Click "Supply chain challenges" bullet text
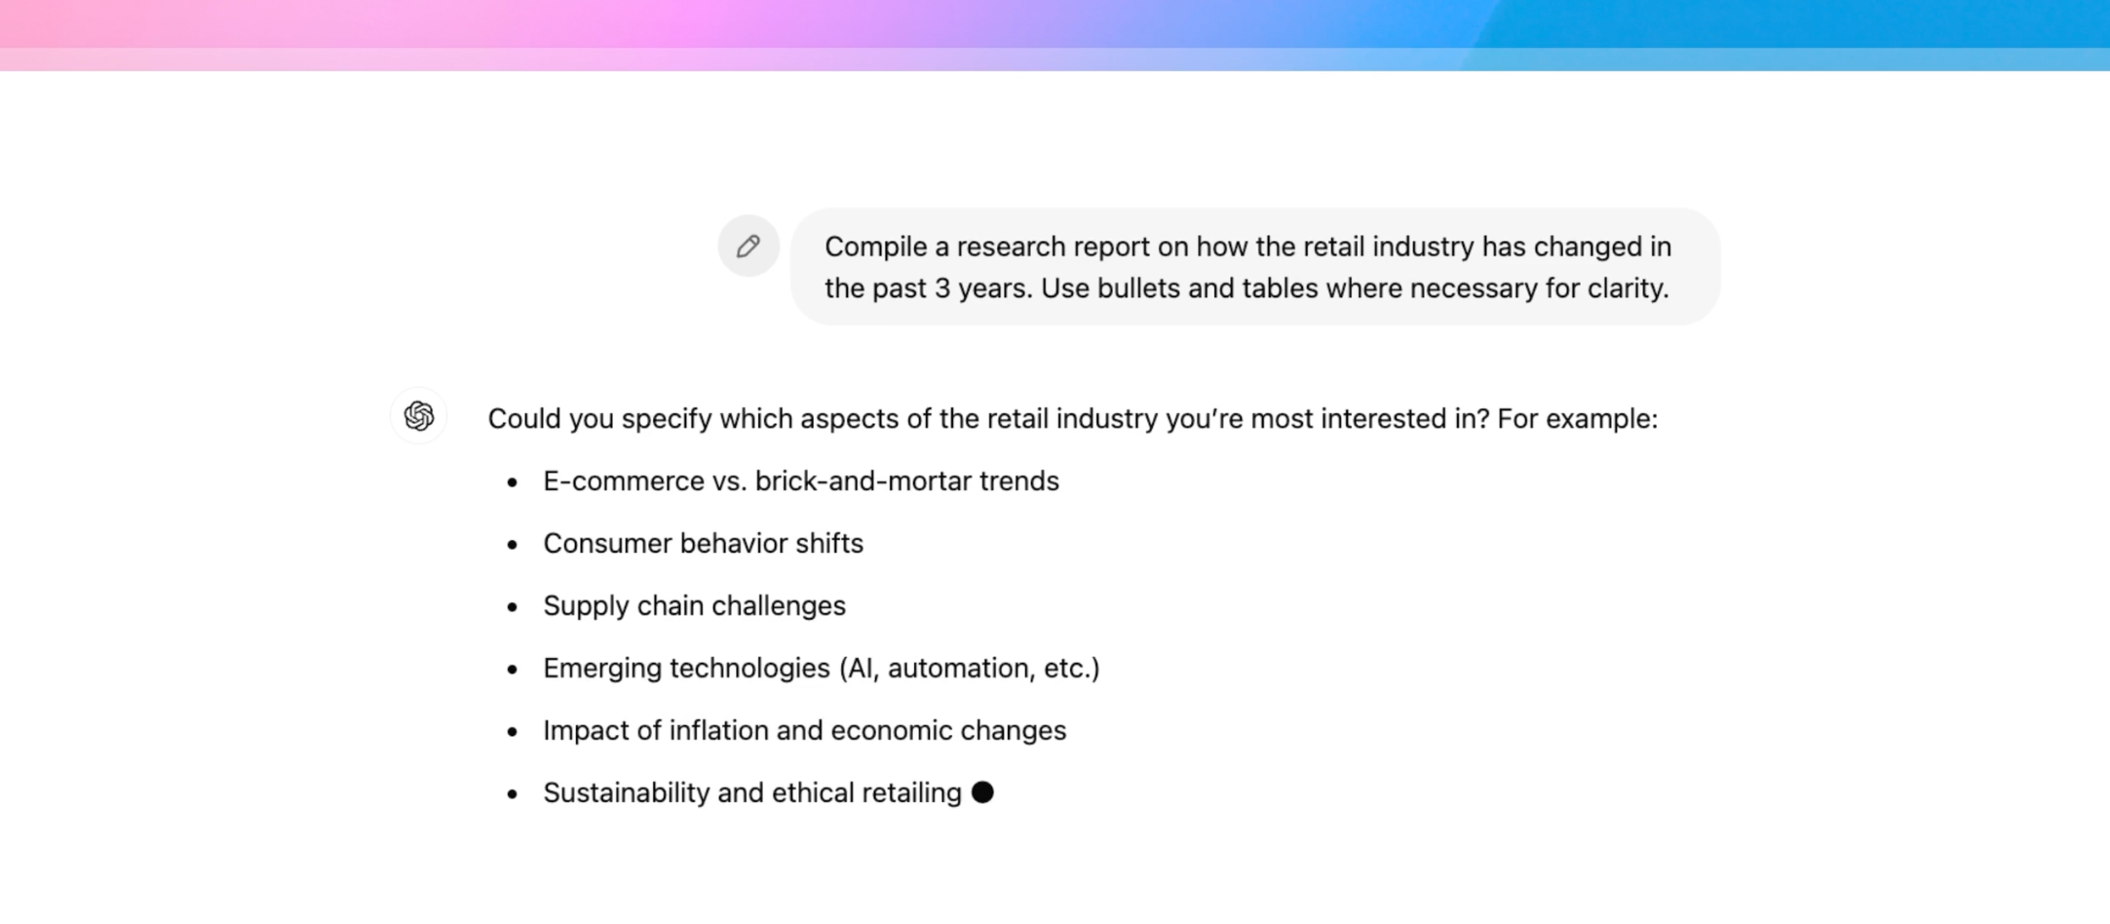 coord(694,606)
